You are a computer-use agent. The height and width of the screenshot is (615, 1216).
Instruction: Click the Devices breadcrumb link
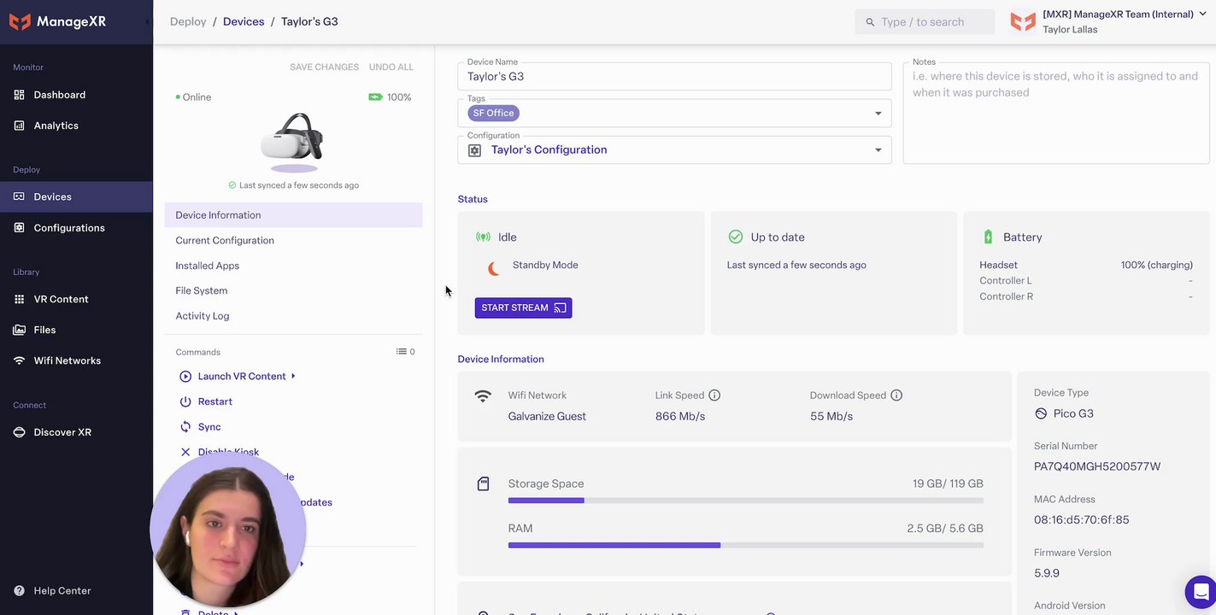[244, 21]
